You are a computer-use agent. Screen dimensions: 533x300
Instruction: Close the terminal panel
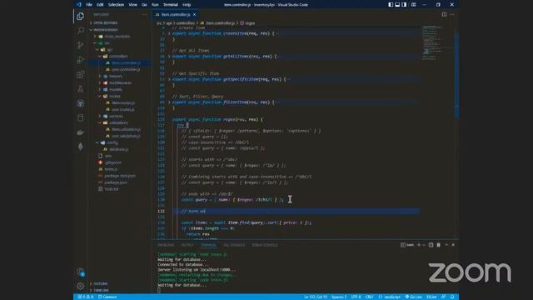pos(453,244)
